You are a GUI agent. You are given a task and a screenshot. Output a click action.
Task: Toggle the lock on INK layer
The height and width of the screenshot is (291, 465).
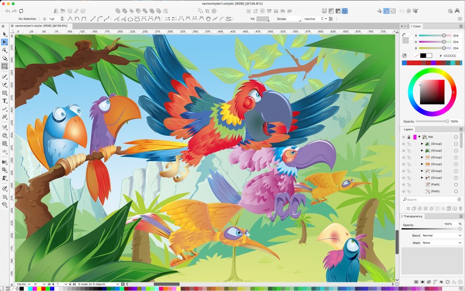click(409, 137)
